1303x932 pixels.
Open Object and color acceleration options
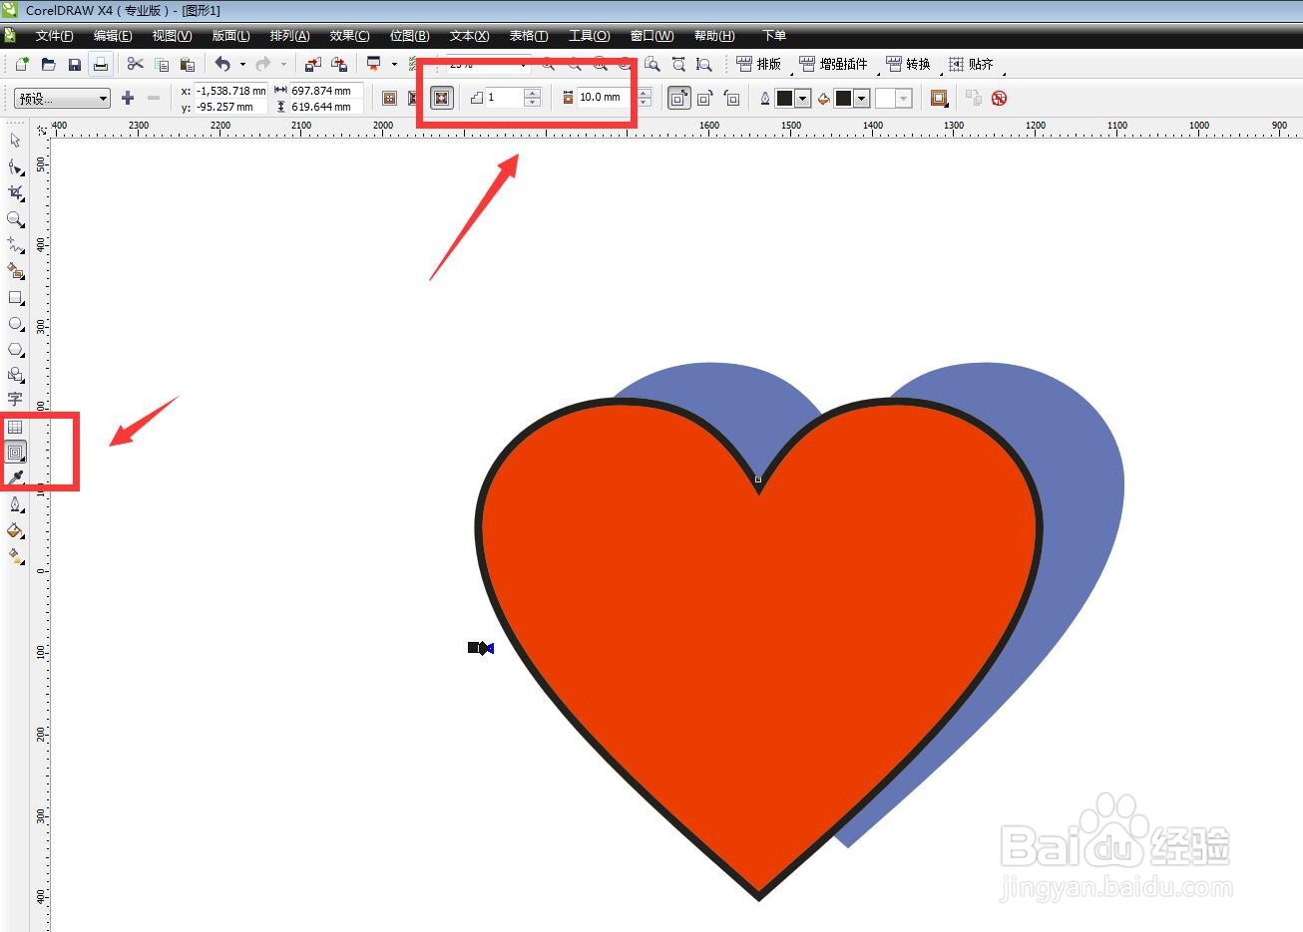[x=939, y=98]
